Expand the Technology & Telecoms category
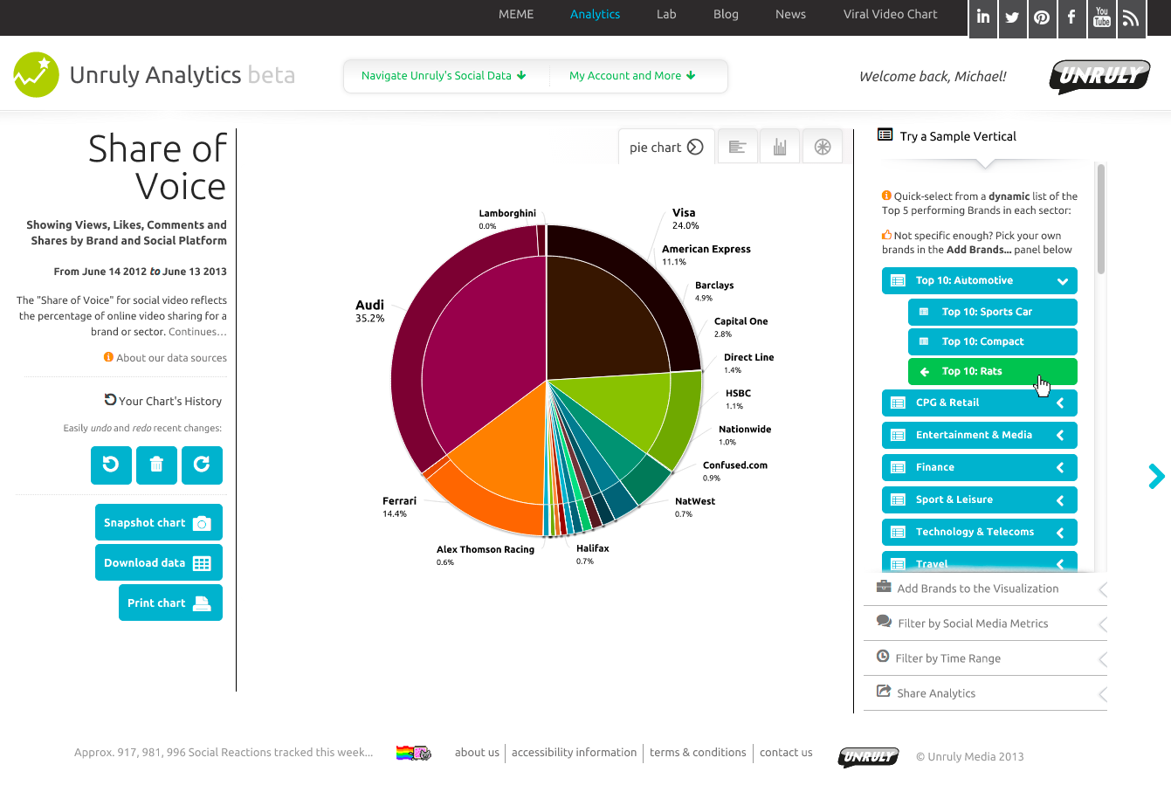 (x=980, y=532)
